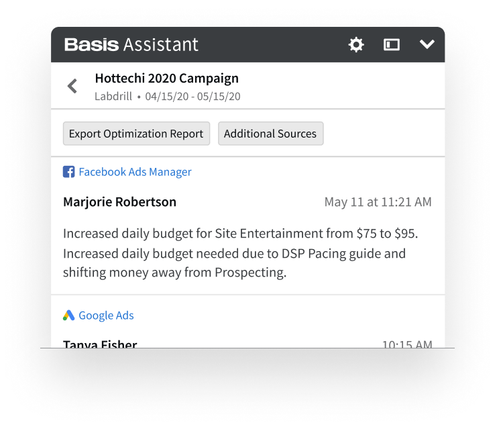
Task: Click the Facebook logo icon
Action: pyautogui.click(x=68, y=172)
